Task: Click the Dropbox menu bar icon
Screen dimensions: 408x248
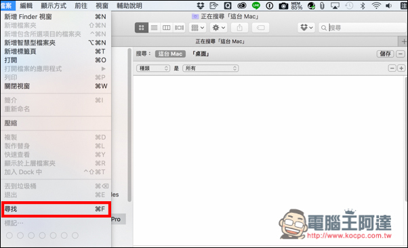Action: [201, 5]
